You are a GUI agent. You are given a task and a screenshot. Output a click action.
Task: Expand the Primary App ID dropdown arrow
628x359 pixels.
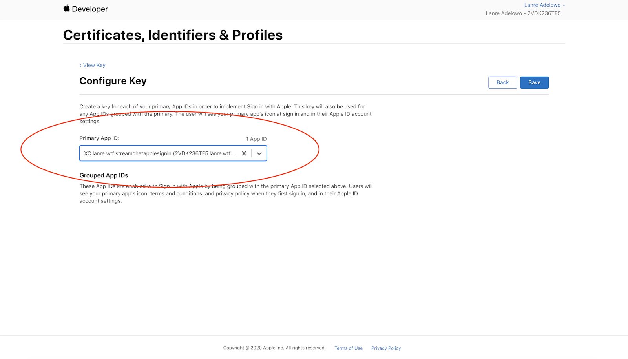coord(259,153)
